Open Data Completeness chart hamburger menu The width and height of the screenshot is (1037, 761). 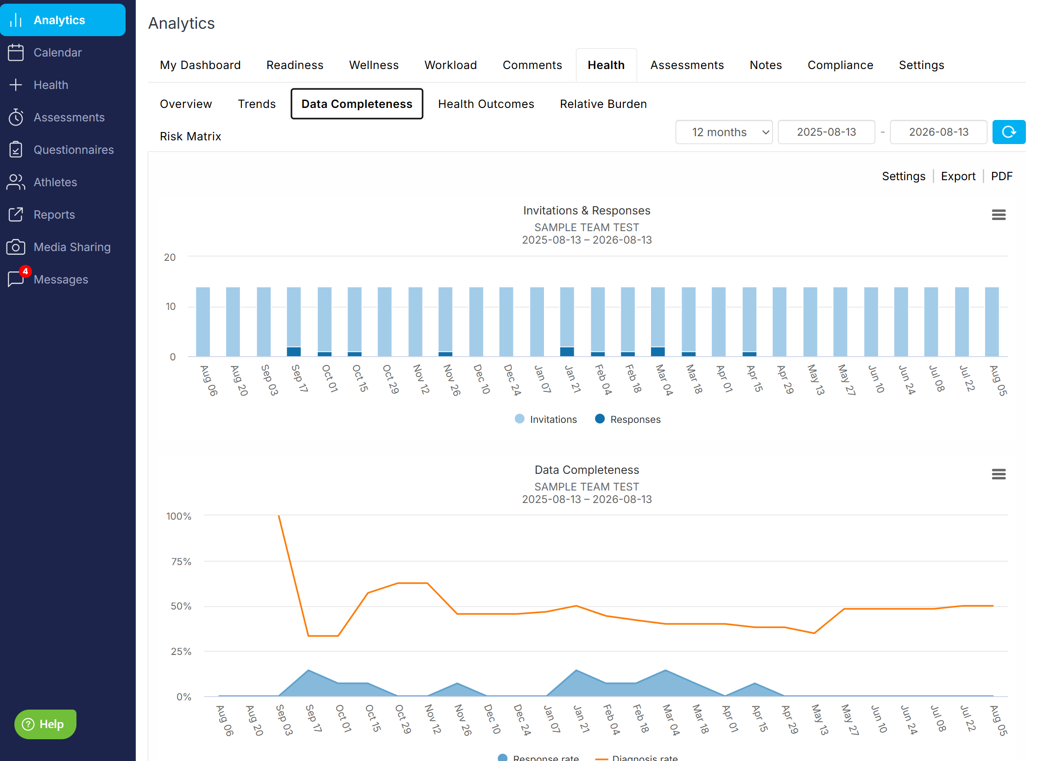(x=999, y=474)
